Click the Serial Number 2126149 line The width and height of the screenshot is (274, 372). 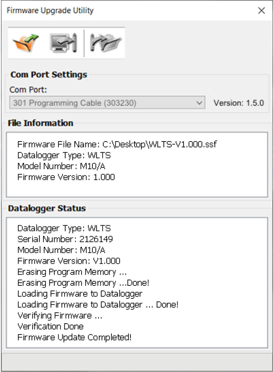tap(65, 239)
